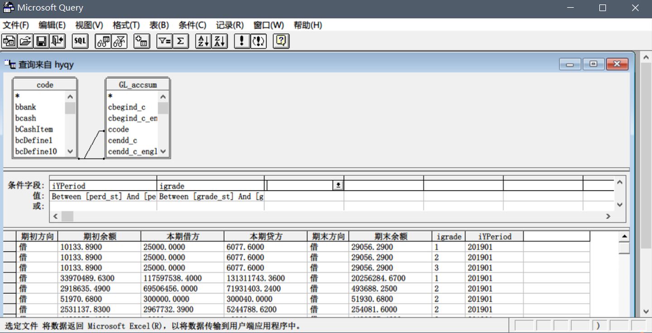This screenshot has width=652, height=333.
Task: Click the Add Table icon
Action: coord(142,41)
